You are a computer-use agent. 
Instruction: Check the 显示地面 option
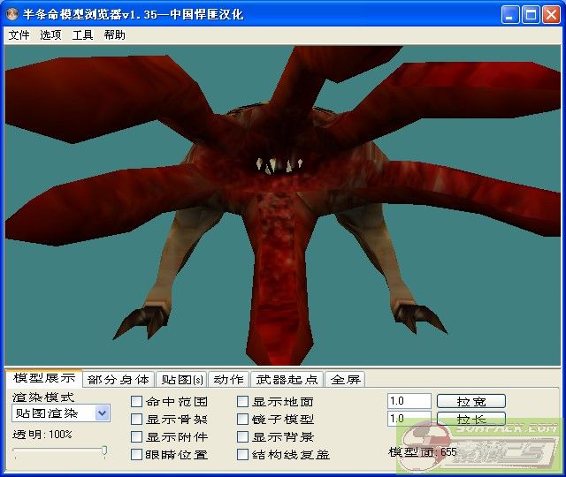pos(243,402)
